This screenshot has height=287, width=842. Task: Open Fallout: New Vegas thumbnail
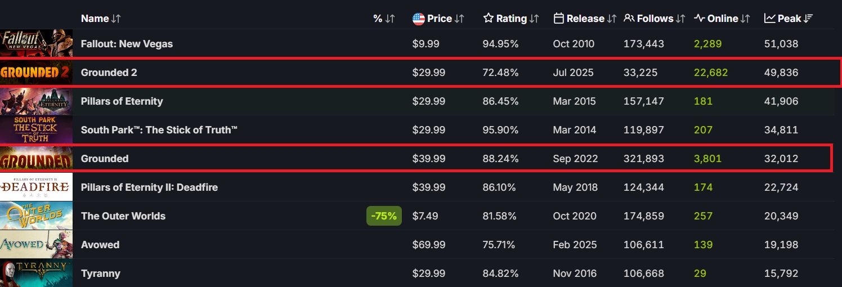[36, 44]
